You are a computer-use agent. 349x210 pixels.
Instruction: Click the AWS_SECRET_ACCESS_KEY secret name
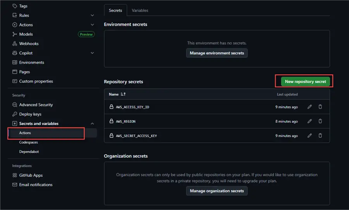point(136,136)
